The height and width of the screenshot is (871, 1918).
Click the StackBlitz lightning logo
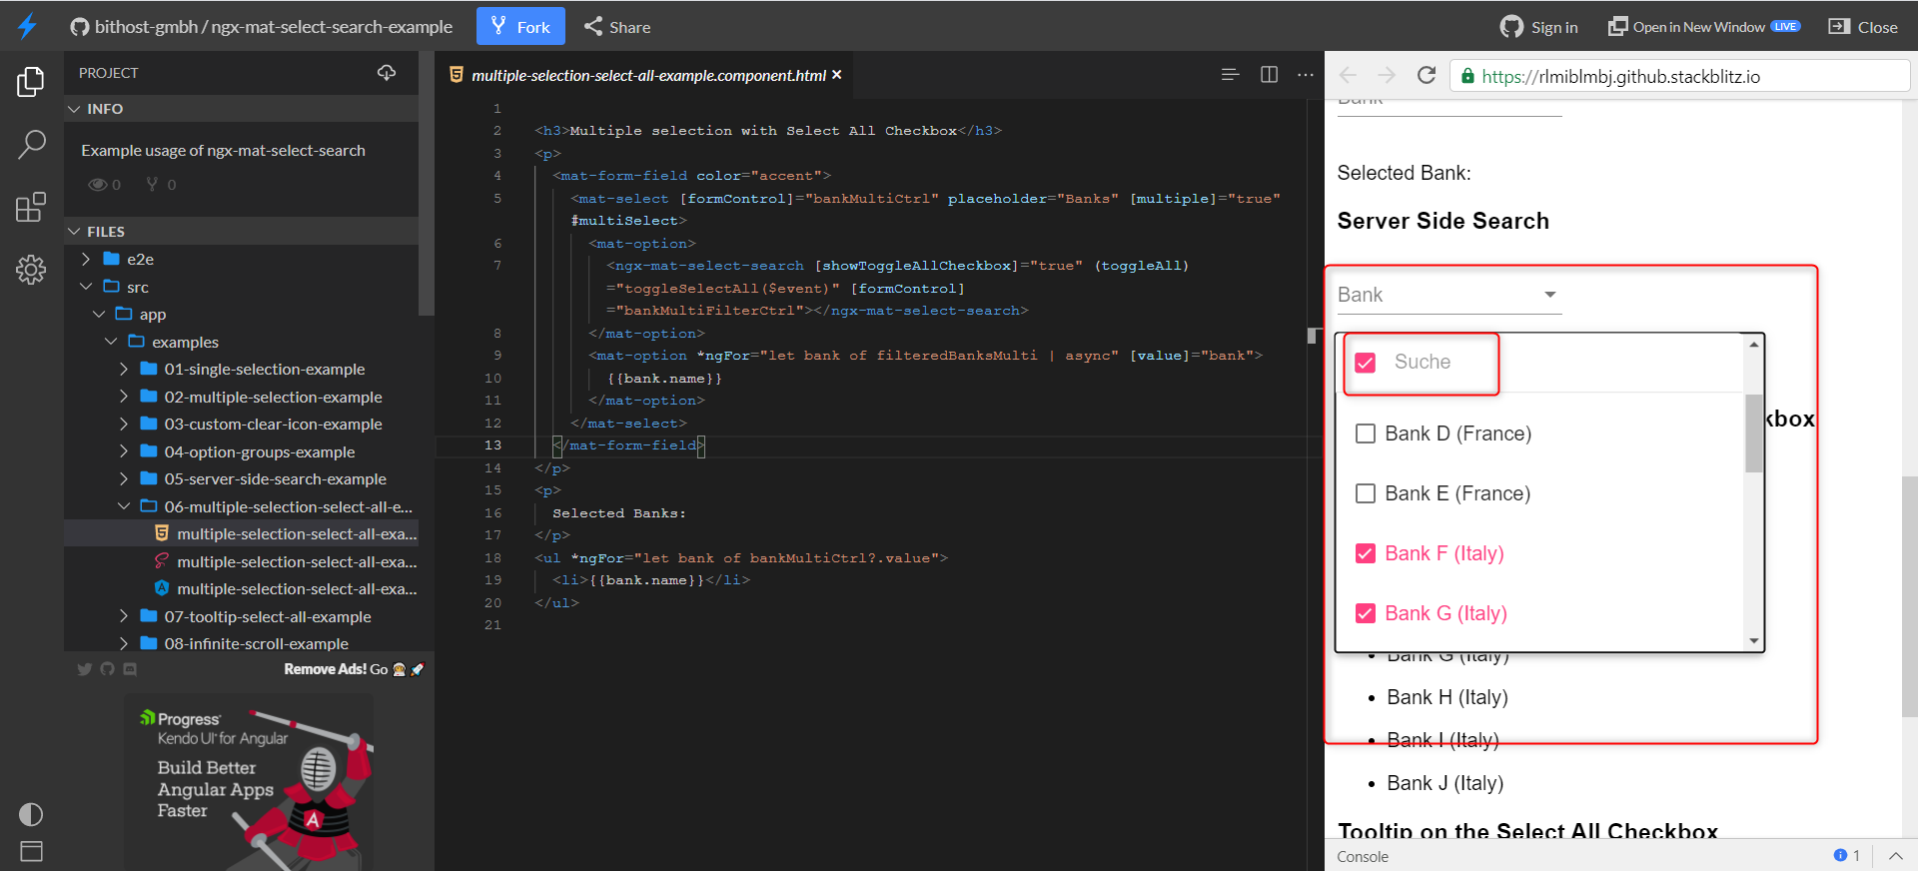tap(28, 26)
